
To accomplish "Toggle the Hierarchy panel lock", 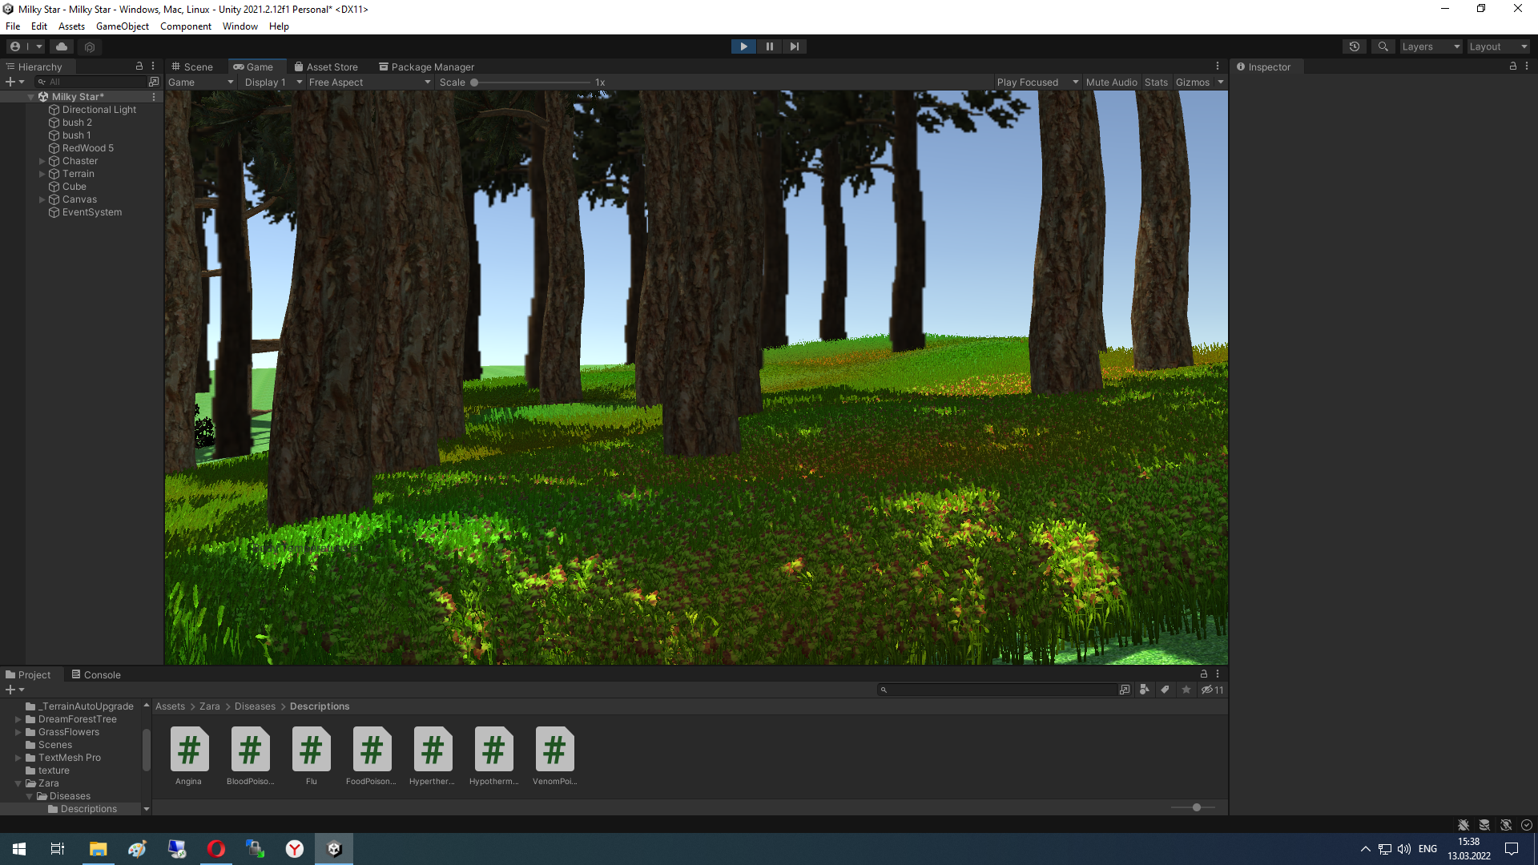I will [x=139, y=66].
